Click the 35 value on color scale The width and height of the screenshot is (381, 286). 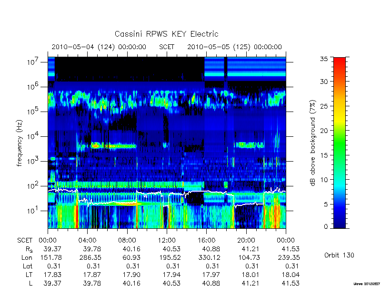click(x=324, y=59)
